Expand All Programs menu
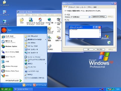121x91 pixels. 13,81
